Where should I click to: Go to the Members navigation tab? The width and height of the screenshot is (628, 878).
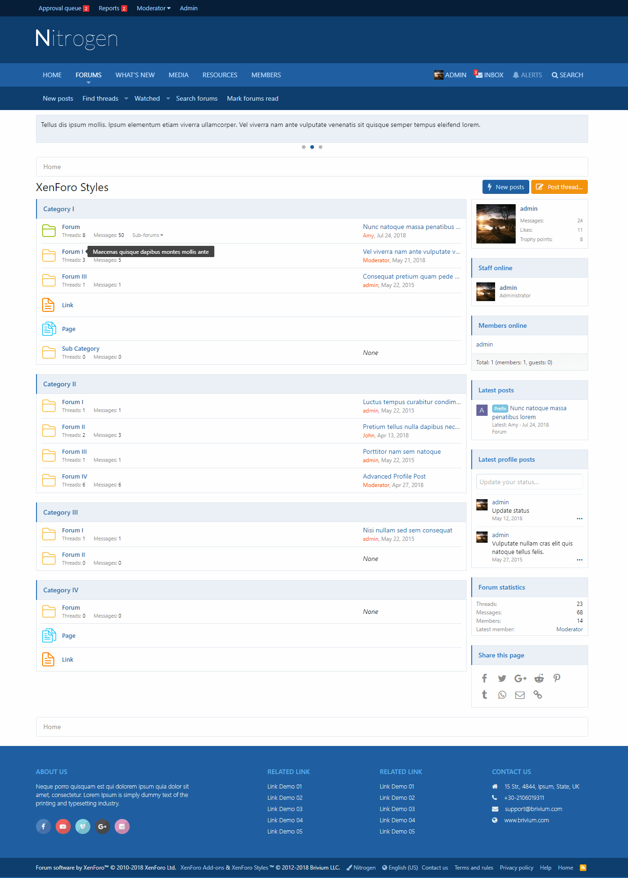pos(266,75)
